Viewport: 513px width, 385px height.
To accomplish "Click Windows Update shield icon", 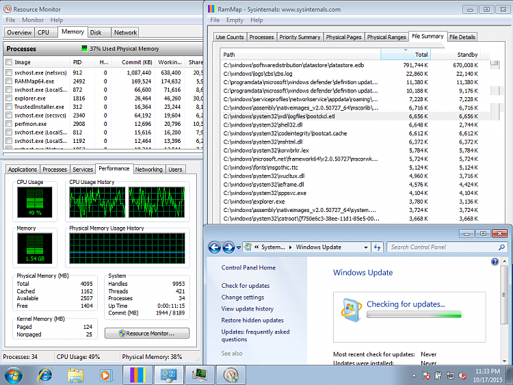I will point(351,310).
